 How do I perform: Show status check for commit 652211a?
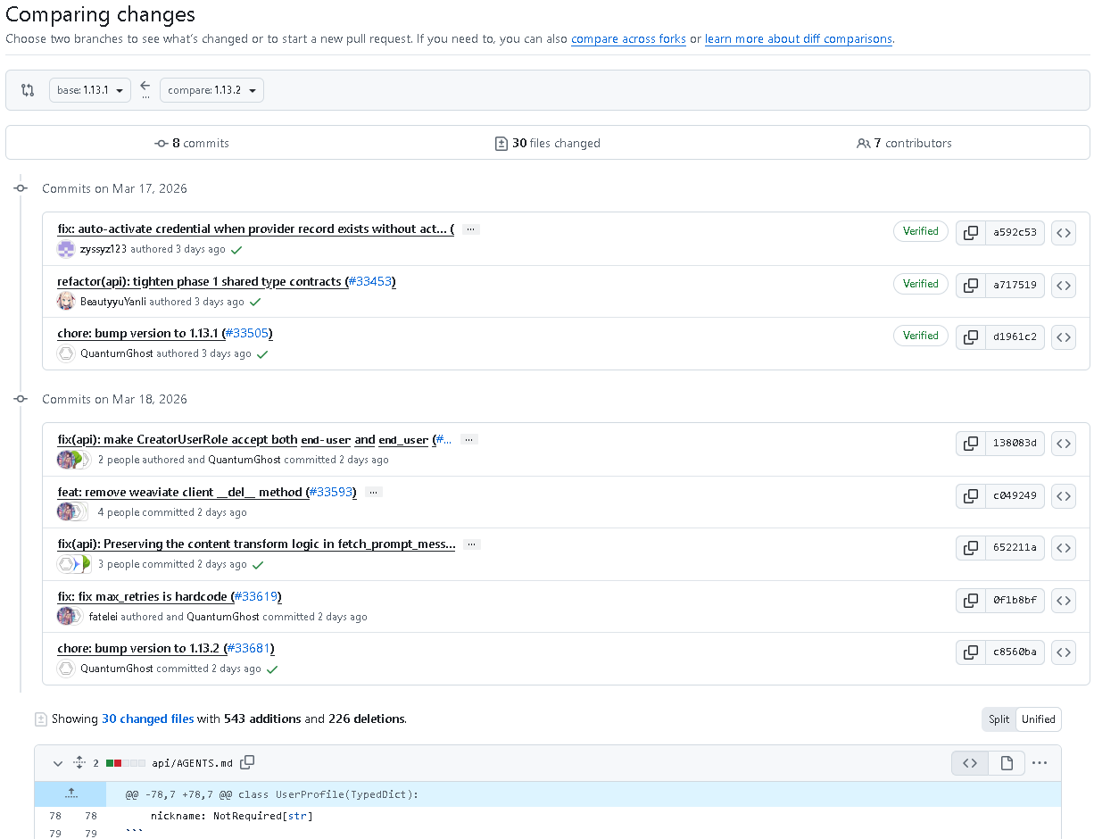click(258, 565)
